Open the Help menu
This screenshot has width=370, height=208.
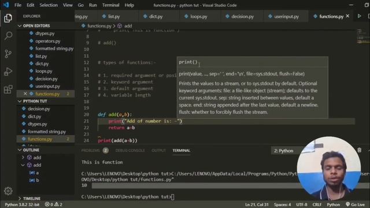coord(129,5)
